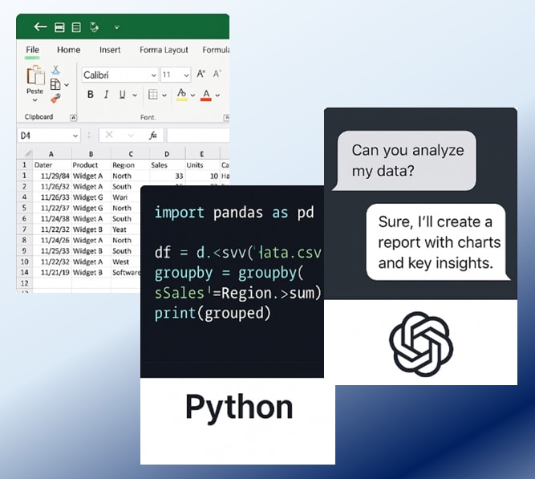Screen dimensions: 535x479
Task: Expand the Paste options arrow below Peste
Action: (x=34, y=100)
